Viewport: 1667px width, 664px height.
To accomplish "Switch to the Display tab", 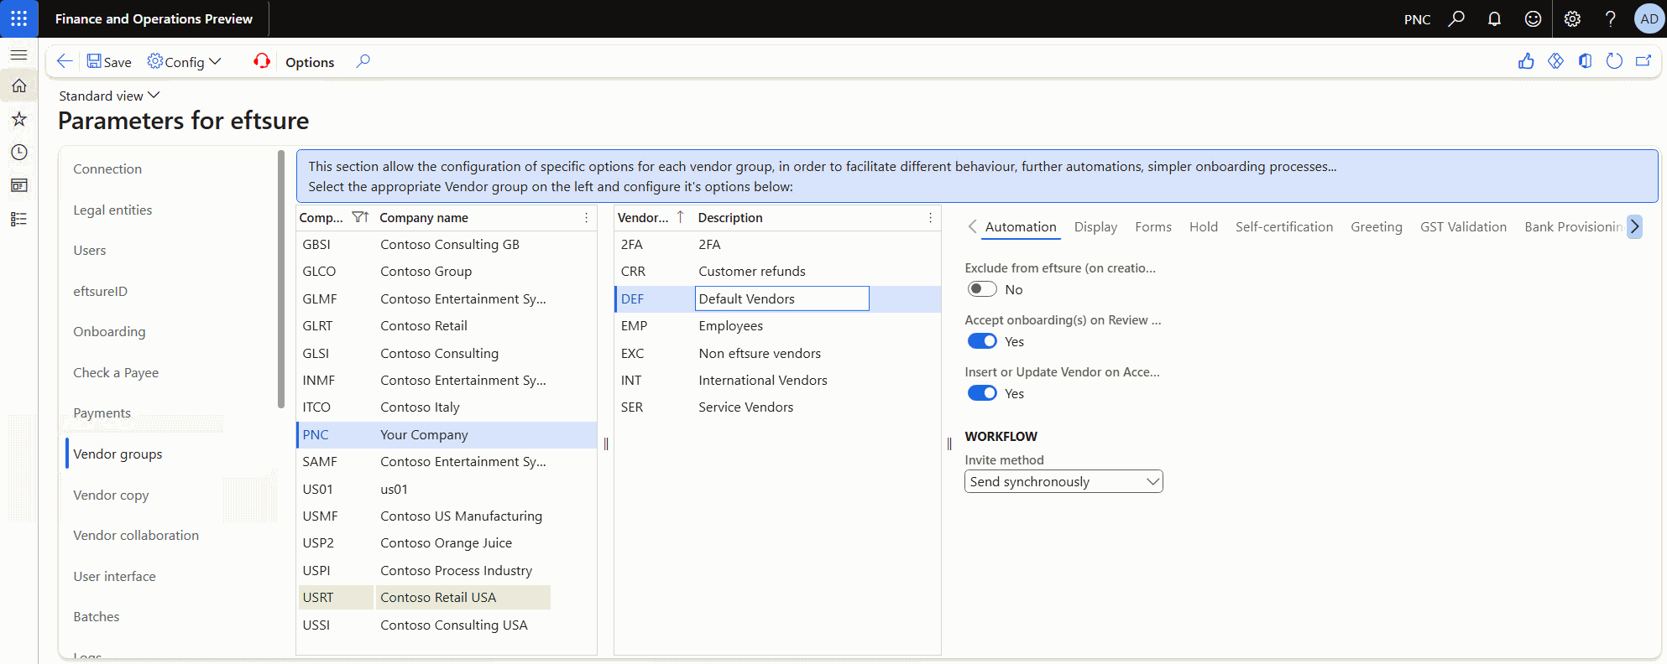I will pos(1095,226).
